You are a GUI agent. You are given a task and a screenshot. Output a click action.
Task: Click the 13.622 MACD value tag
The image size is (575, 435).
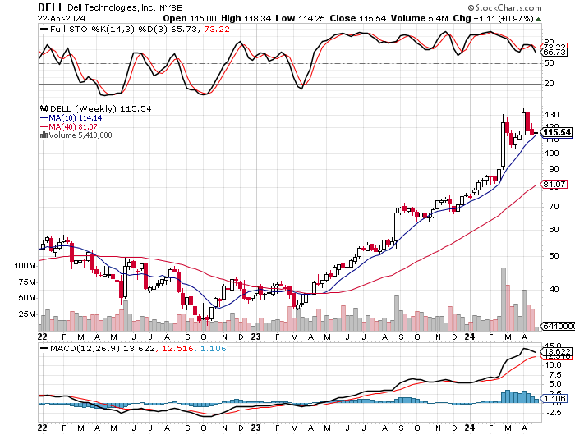coord(556,352)
